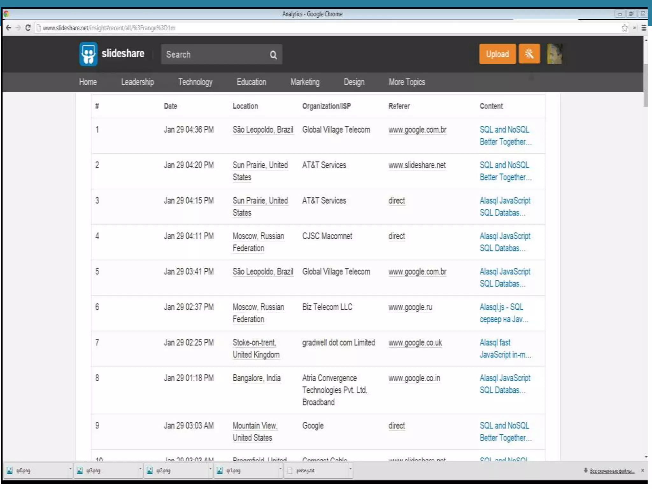Bookmark page with star icon
The height and width of the screenshot is (489, 652).
625,28
